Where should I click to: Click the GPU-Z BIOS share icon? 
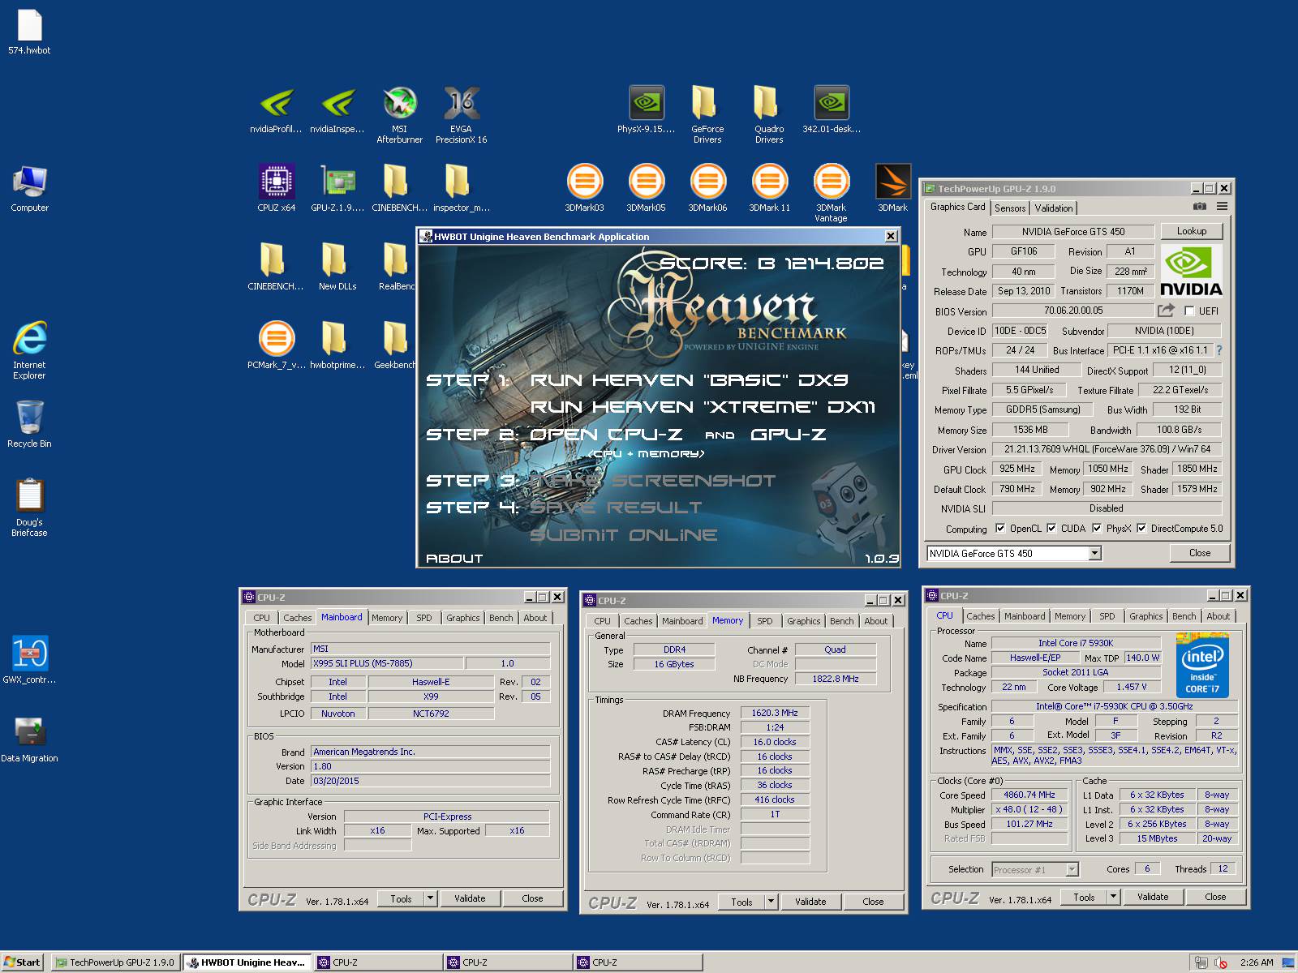point(1166,311)
